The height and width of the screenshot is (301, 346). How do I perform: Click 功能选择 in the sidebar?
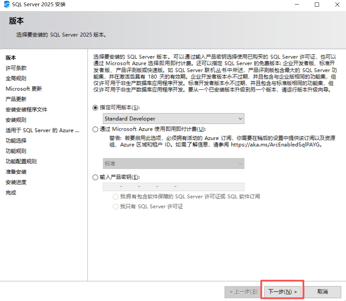pyautogui.click(x=16, y=140)
